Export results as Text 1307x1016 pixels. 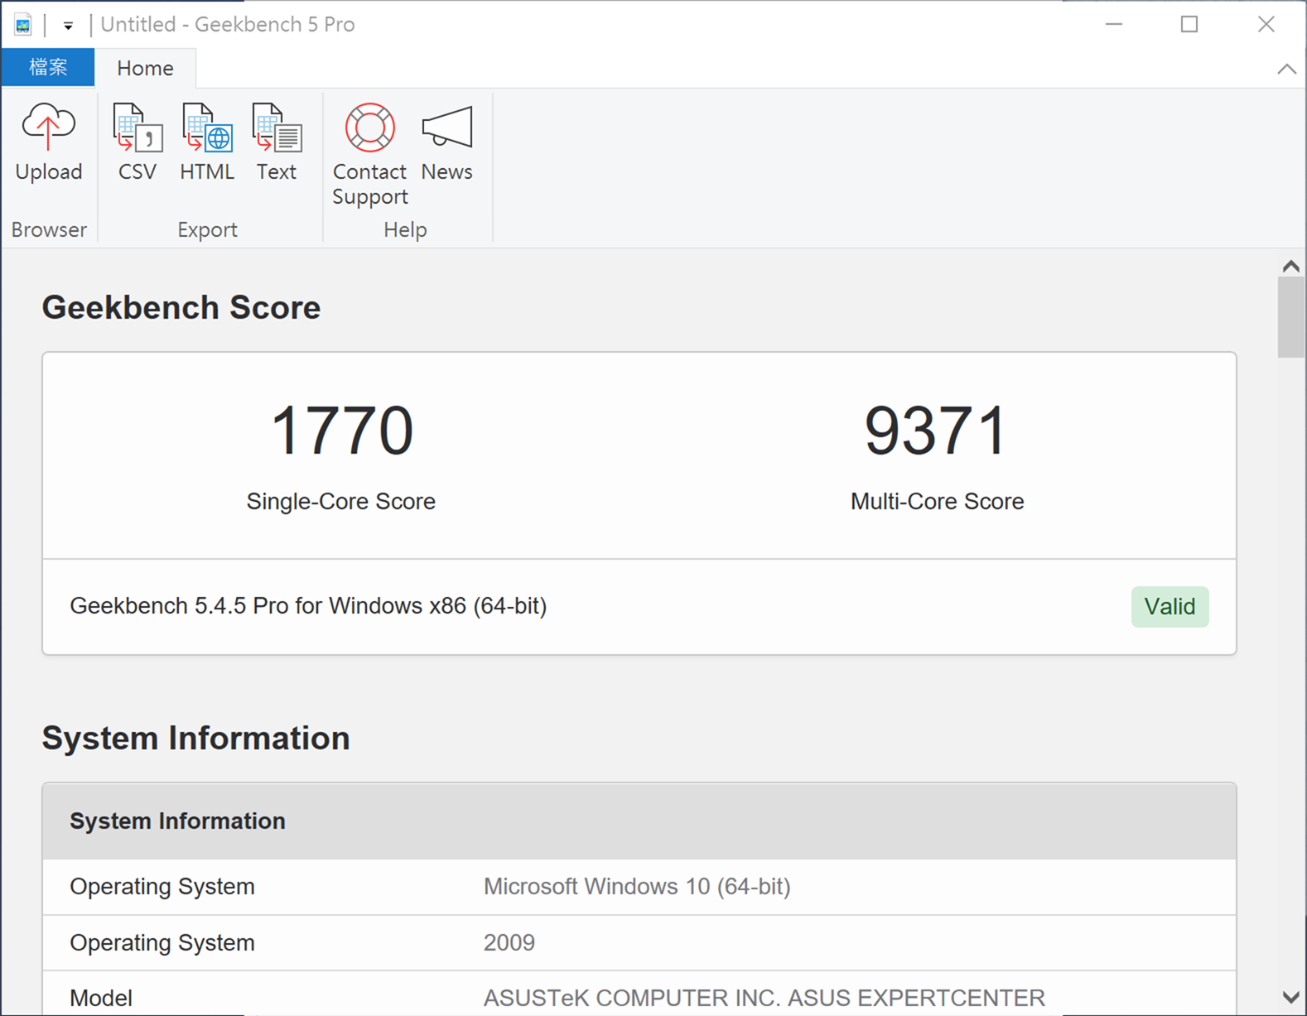pyautogui.click(x=276, y=141)
